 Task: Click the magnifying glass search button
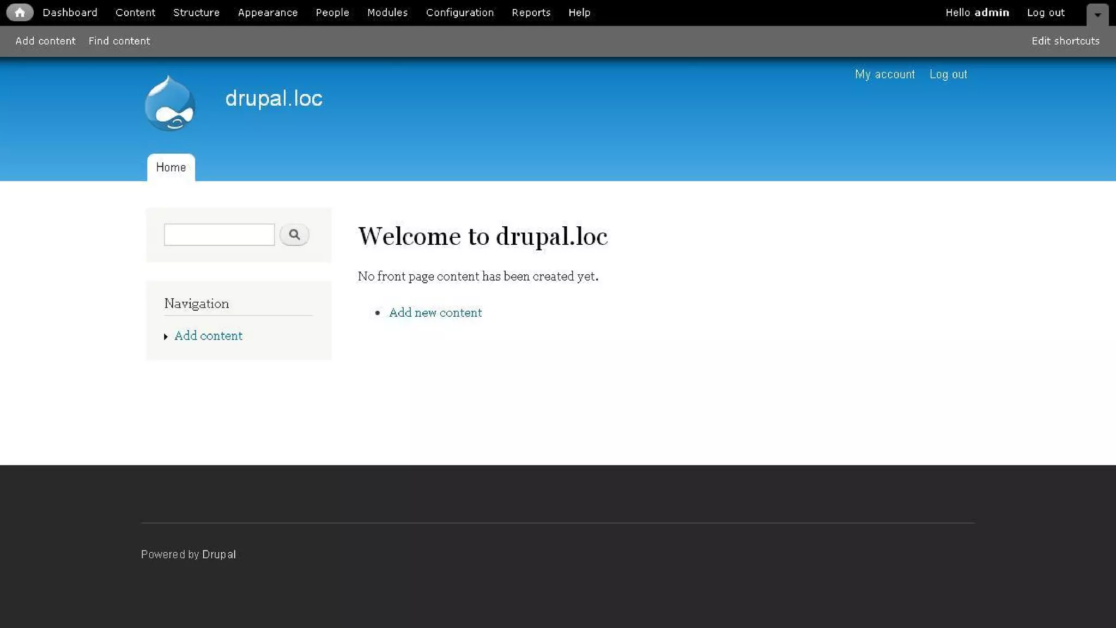click(x=294, y=235)
